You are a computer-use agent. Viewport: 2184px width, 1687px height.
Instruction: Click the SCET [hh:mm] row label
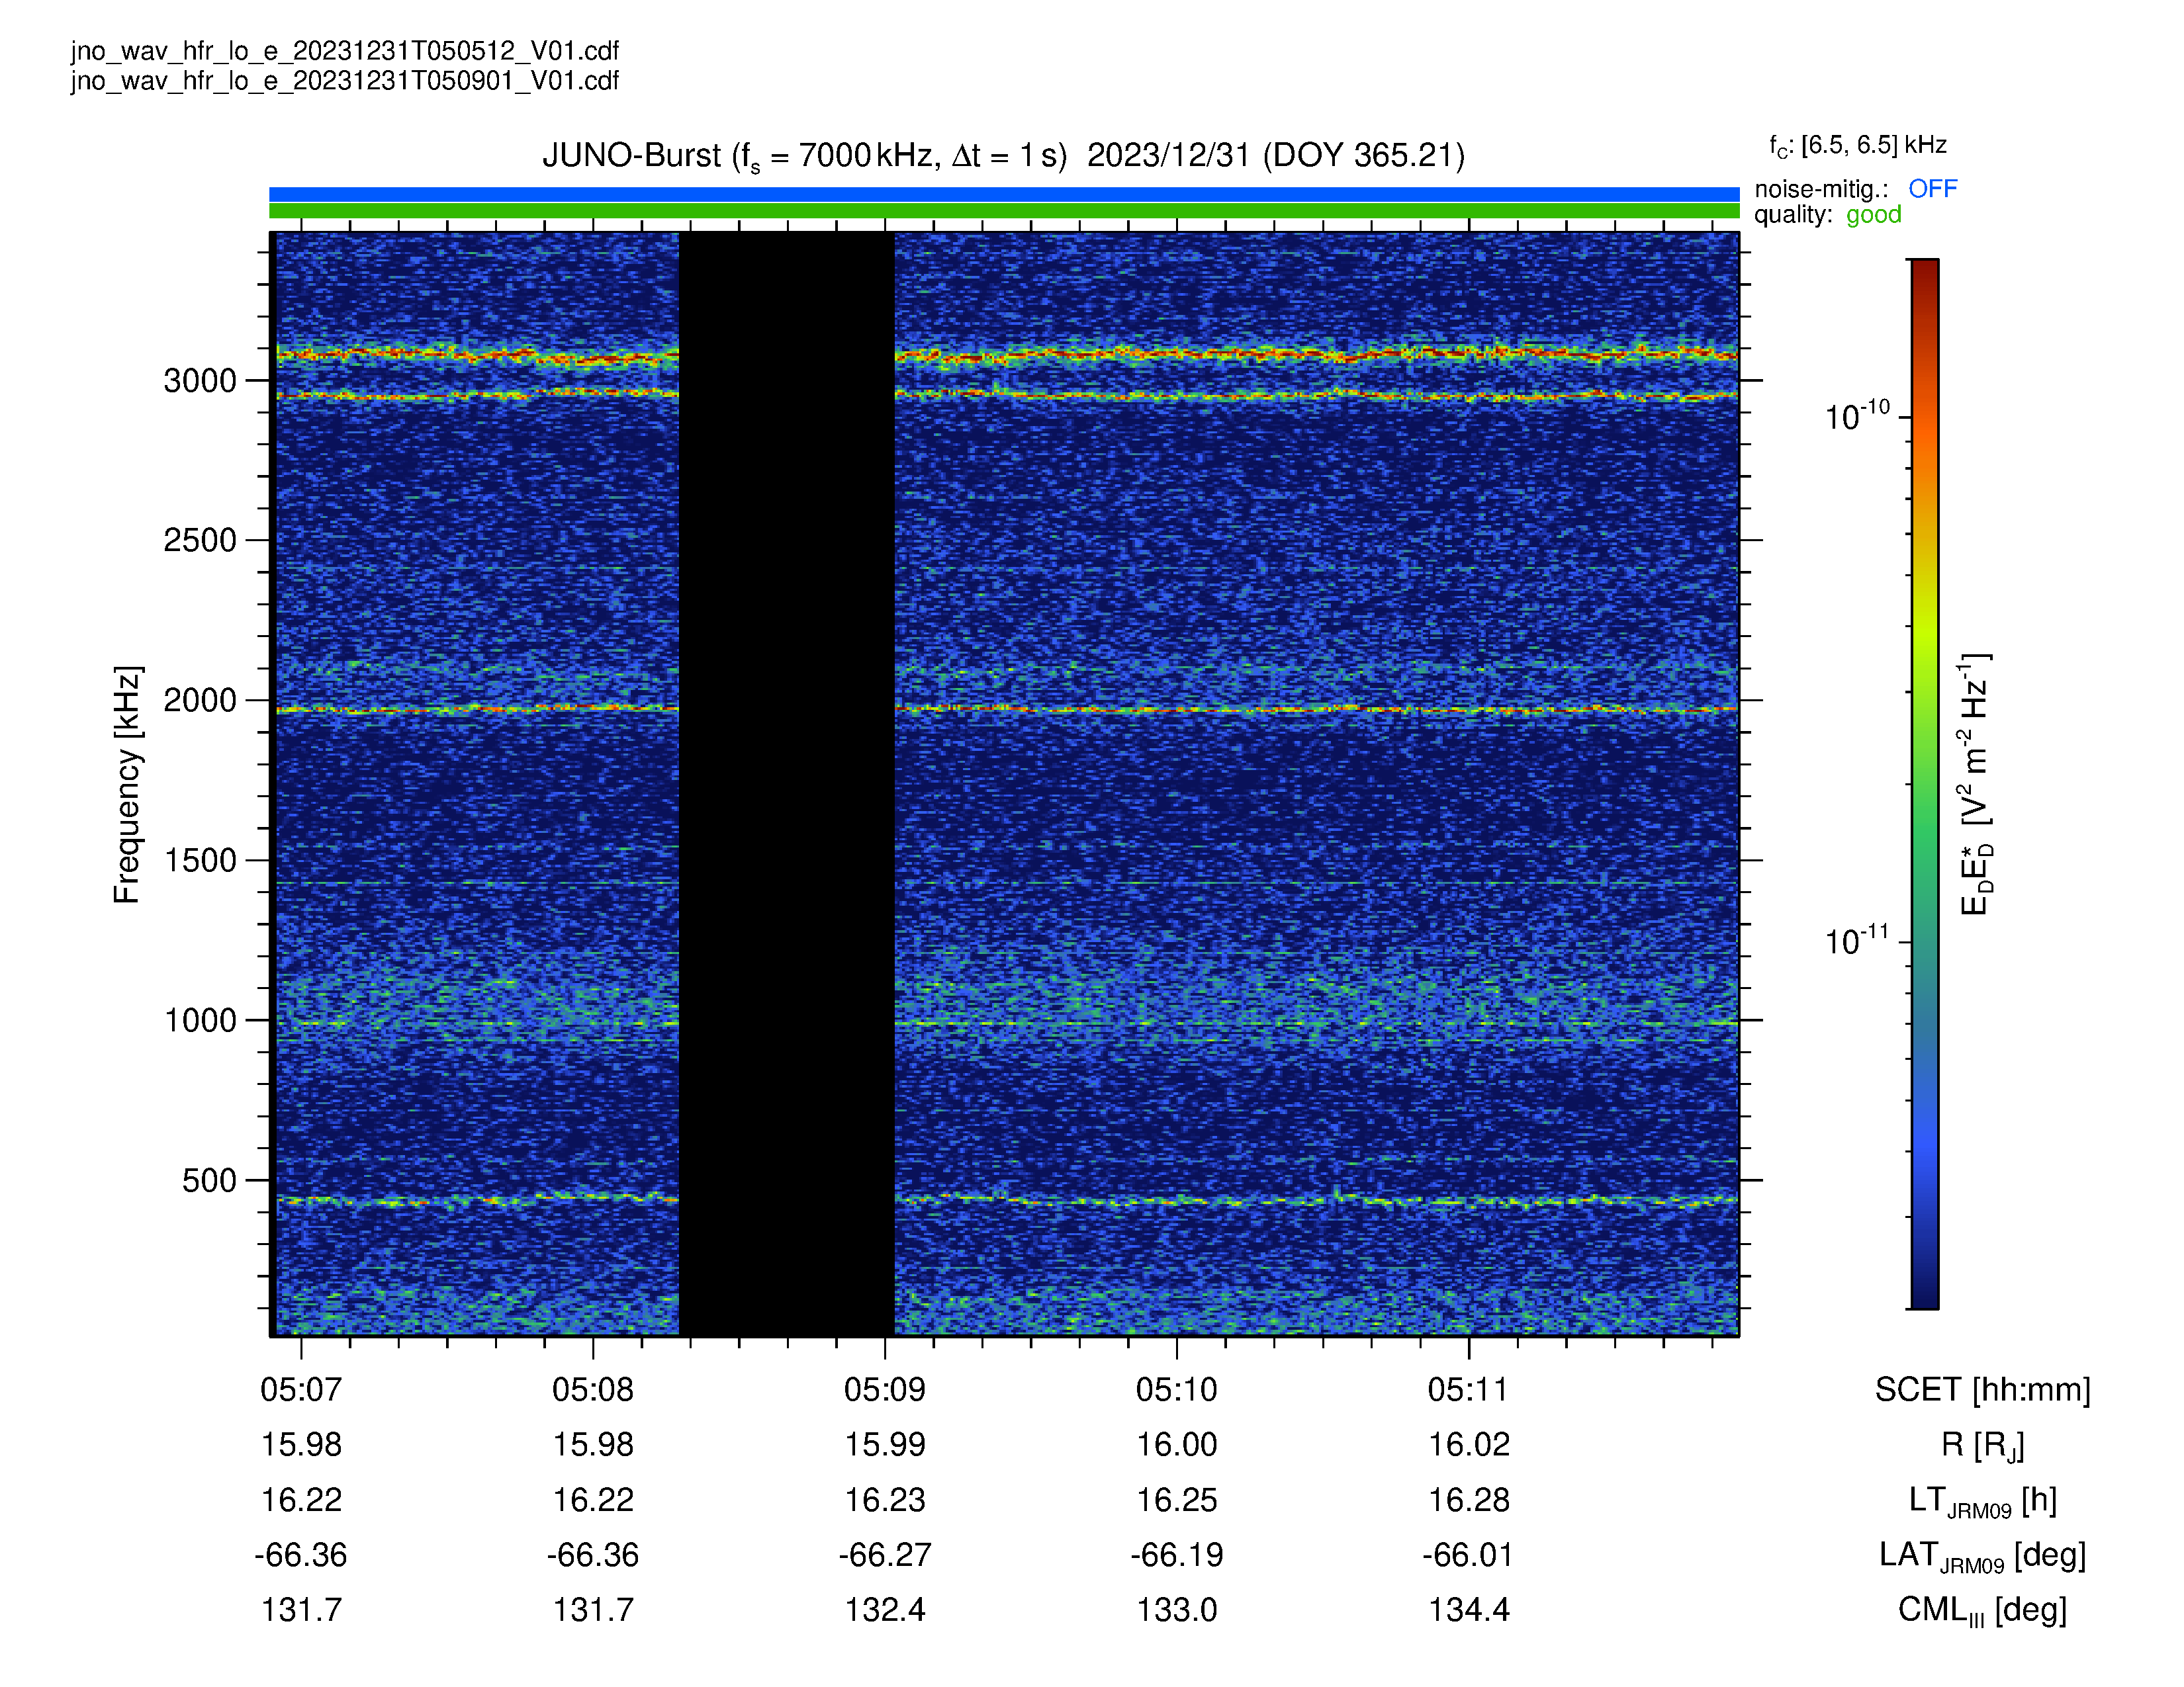tap(1982, 1389)
